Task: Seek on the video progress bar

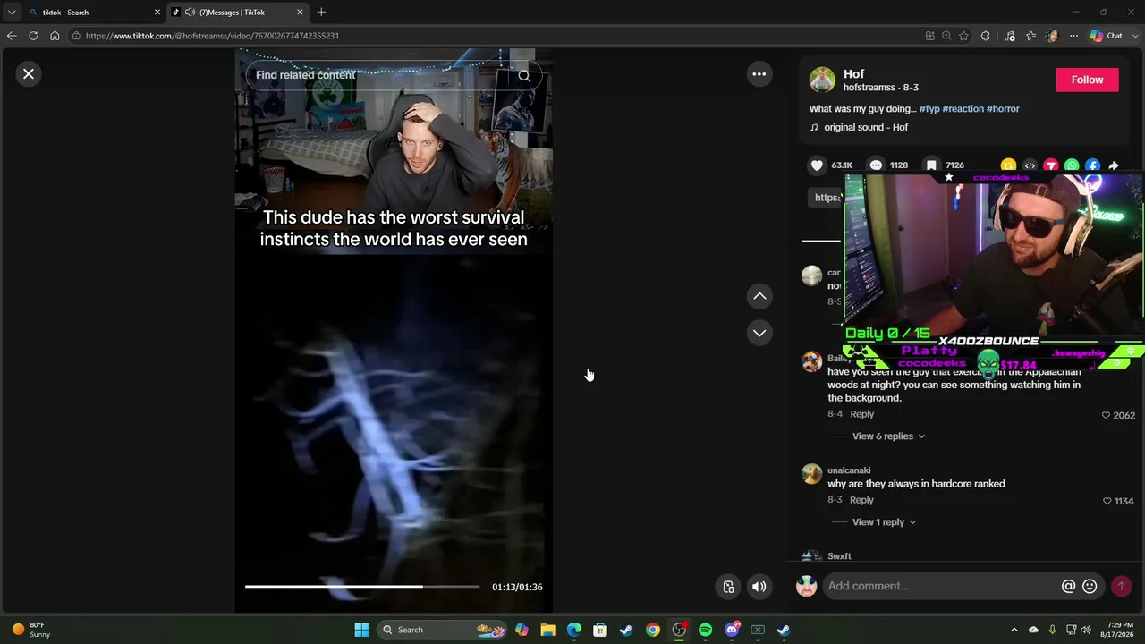Action: 362,587
